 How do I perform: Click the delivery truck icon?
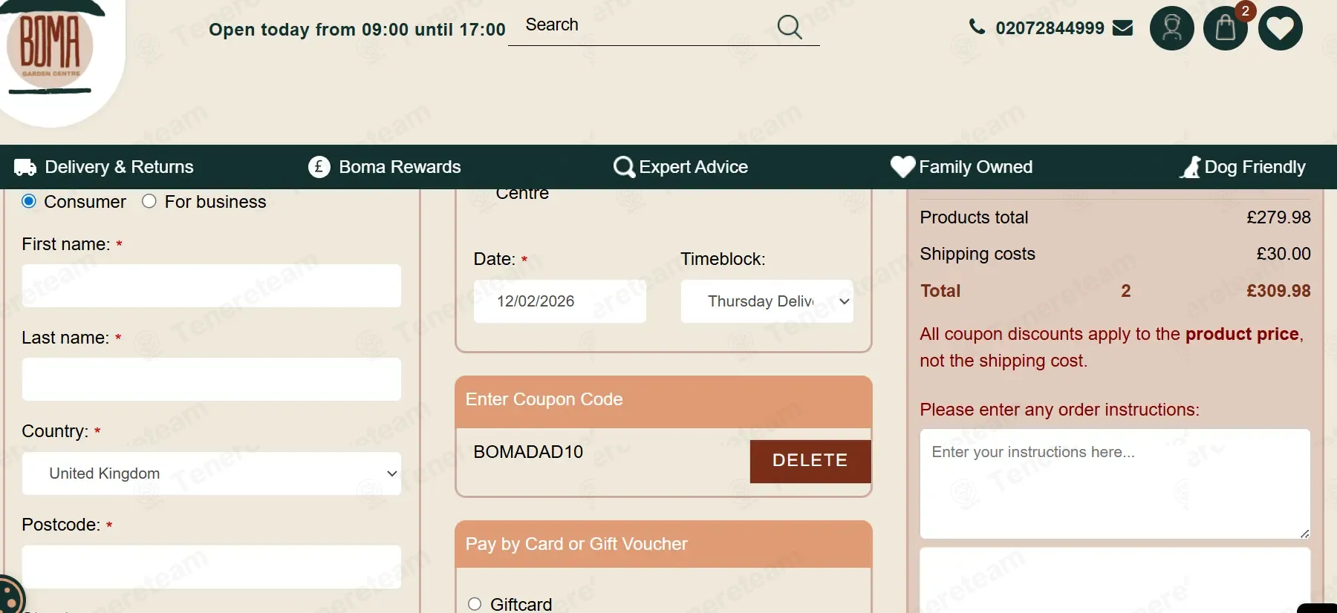coord(25,167)
